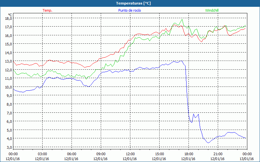
Task: Click the 6,0 y-axis value
Action: (9, 121)
